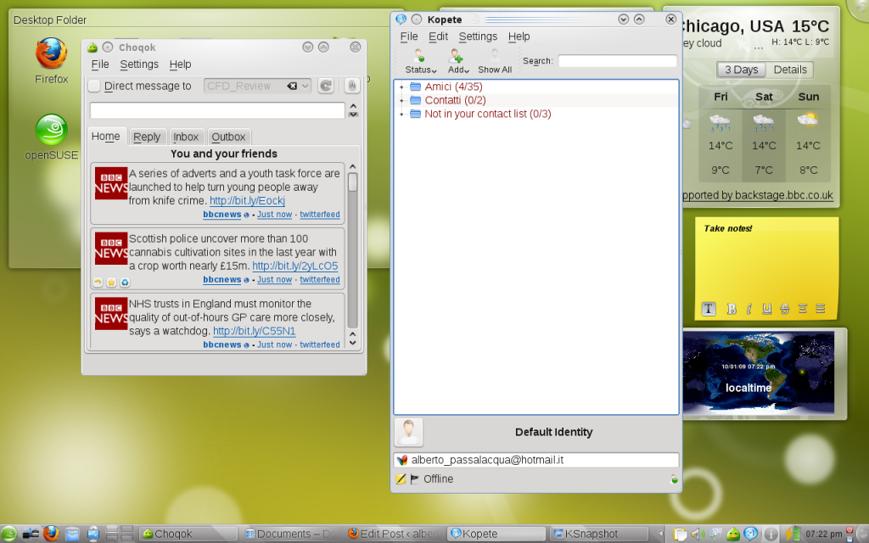This screenshot has height=543, width=869.
Task: Click the flag status icon beside Offline
Action: pos(414,479)
